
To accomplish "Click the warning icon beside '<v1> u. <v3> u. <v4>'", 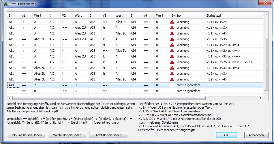I will pyautogui.click(x=172, y=56).
